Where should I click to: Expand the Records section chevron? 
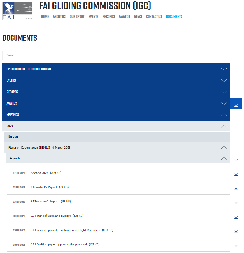point(224,92)
